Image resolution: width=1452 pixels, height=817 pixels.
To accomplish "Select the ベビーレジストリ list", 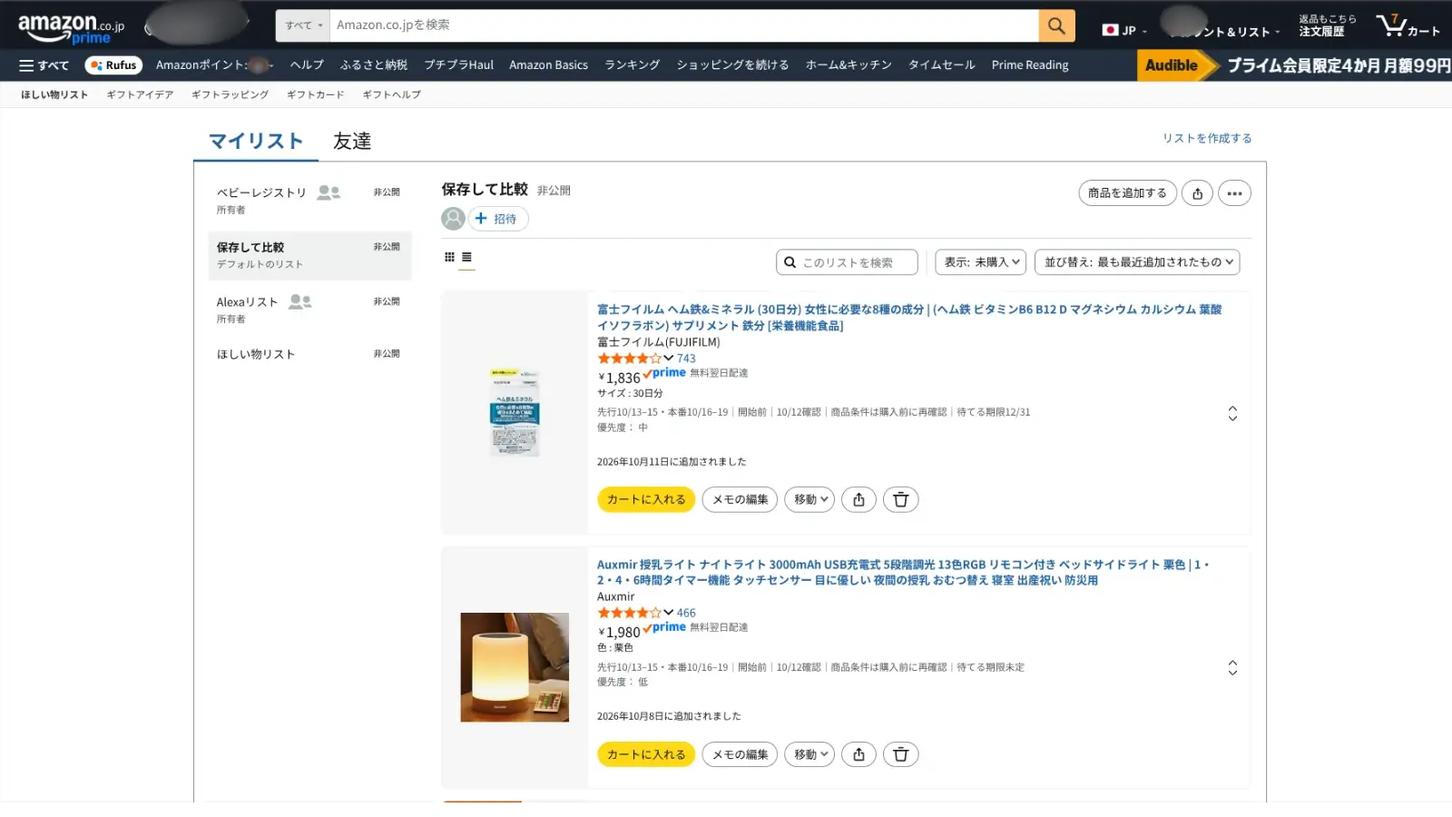I will click(x=309, y=201).
